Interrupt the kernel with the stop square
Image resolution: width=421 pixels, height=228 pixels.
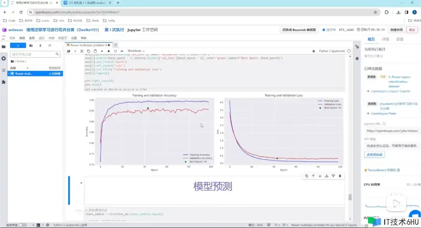point(109,51)
